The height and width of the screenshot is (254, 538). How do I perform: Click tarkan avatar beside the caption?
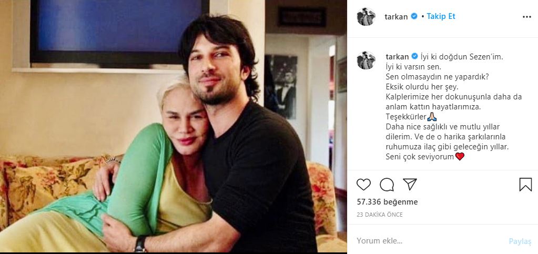click(366, 60)
